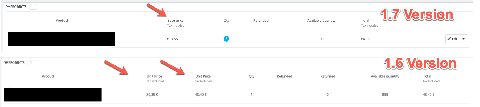Click the Refunded header in the top table

point(261,21)
